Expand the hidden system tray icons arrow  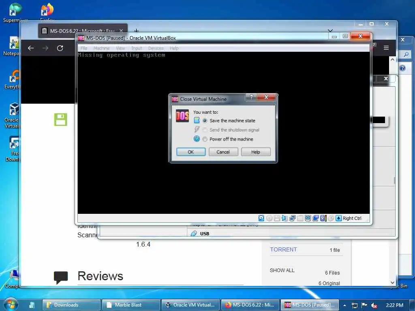click(x=344, y=305)
